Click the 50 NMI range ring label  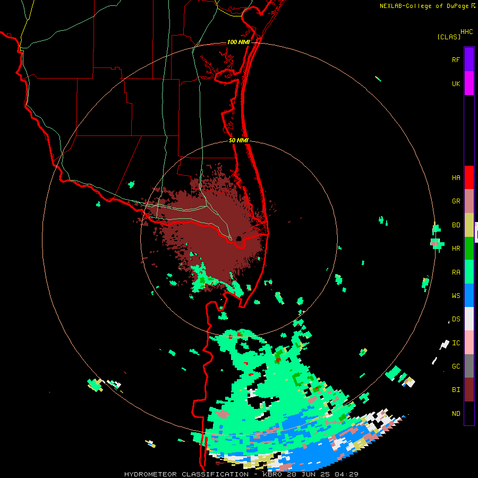pyautogui.click(x=238, y=140)
